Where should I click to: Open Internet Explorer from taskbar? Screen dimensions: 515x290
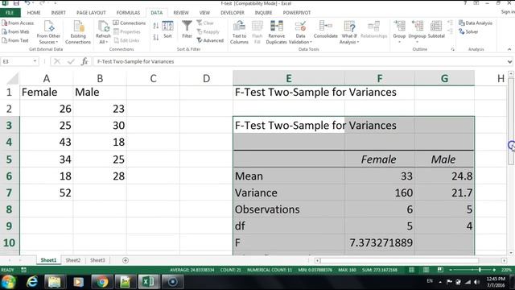point(32,282)
